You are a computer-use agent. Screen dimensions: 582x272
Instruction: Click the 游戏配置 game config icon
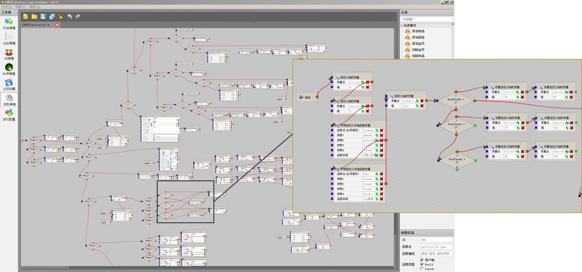9,114
